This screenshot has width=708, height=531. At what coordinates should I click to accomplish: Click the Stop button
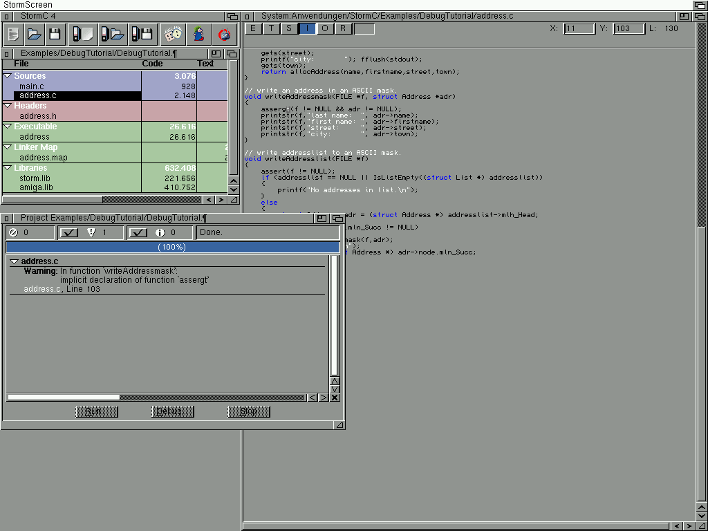point(249,411)
